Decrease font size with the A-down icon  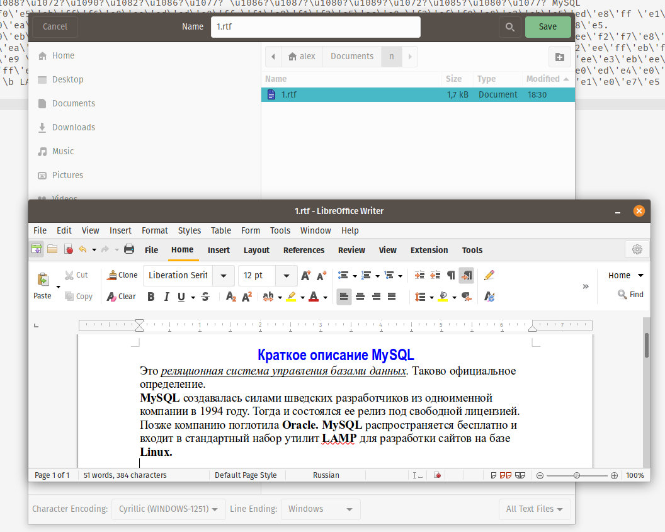pos(322,276)
